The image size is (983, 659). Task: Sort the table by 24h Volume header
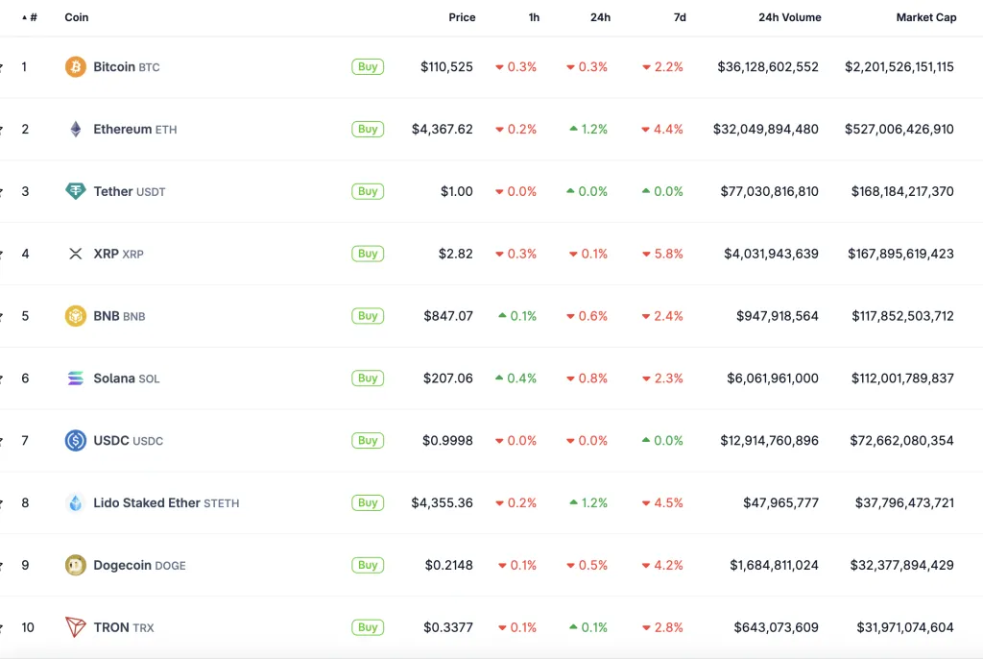point(789,17)
